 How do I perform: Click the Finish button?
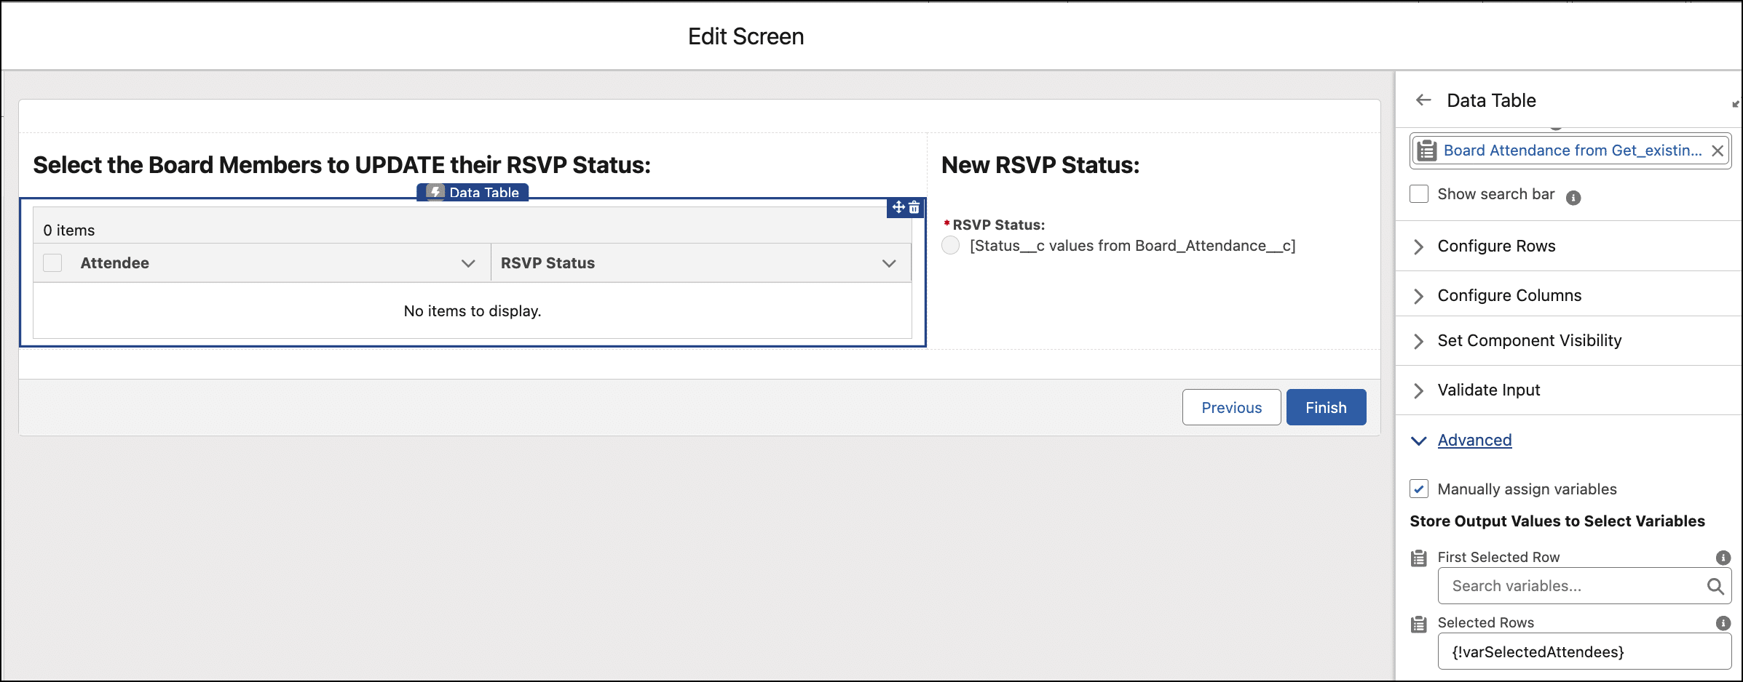click(x=1326, y=407)
